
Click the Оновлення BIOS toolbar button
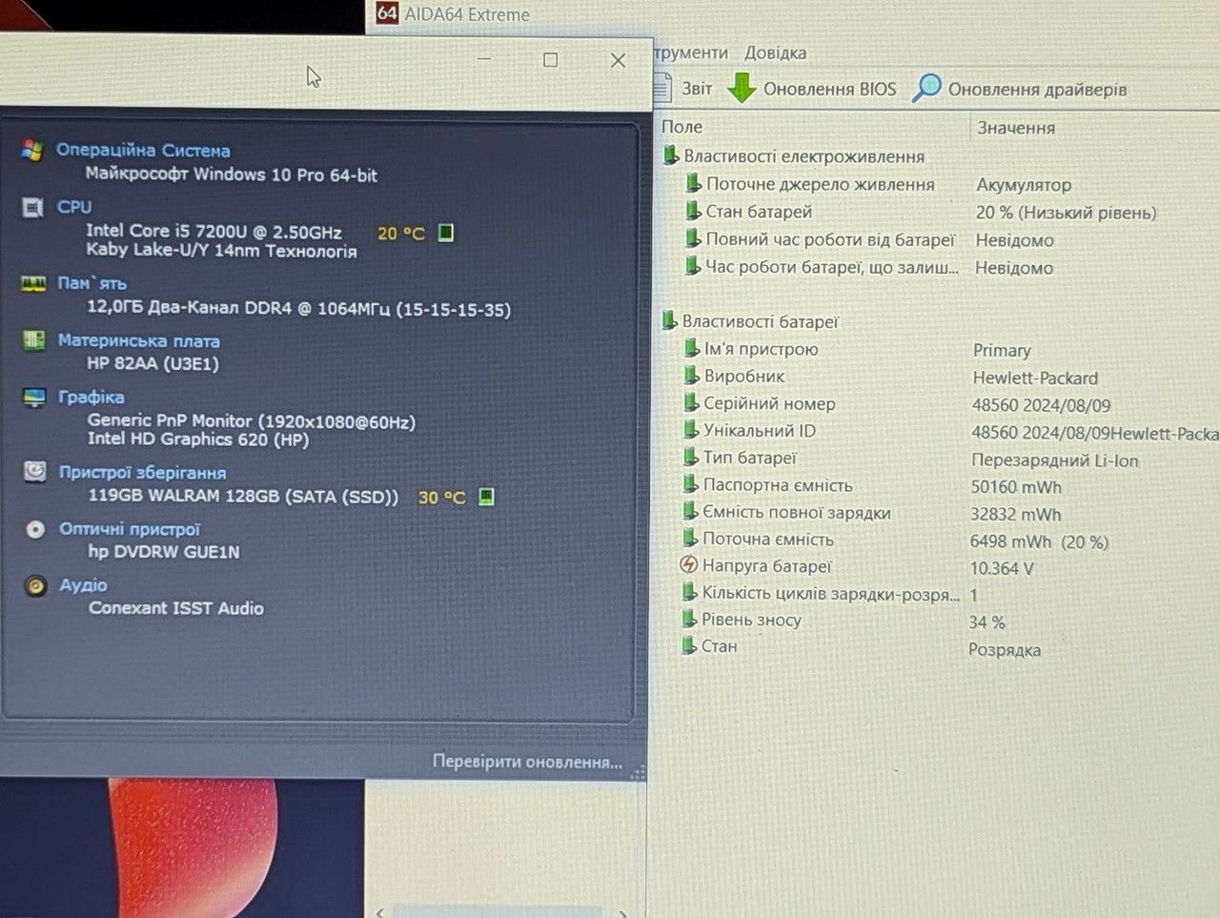tap(812, 89)
